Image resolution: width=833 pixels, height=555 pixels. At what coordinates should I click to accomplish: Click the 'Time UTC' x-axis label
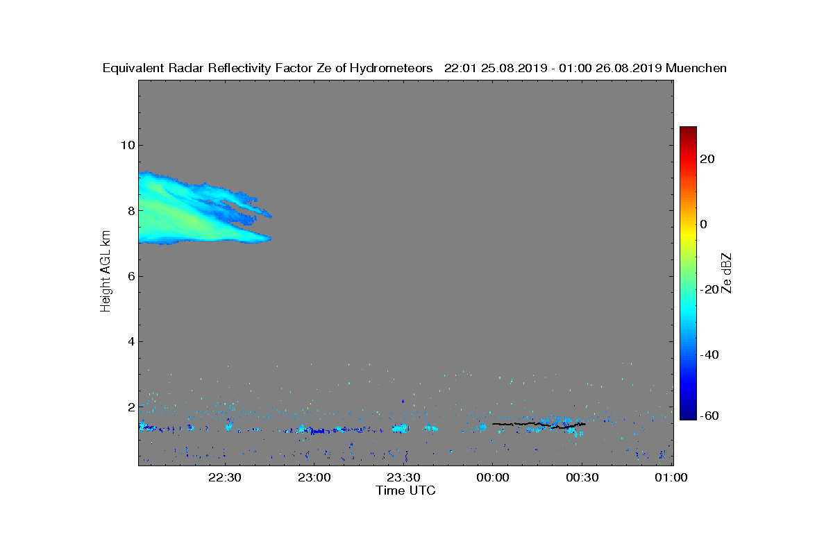pos(406,490)
